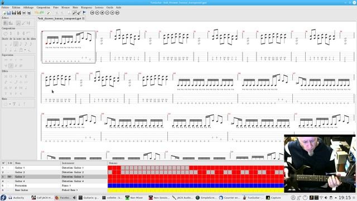Select sixteenth note duration
Image resolution: width=357 pixels, height=201 pixels.
tap(26, 44)
